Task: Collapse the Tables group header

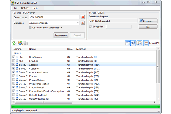Action: point(17,53)
